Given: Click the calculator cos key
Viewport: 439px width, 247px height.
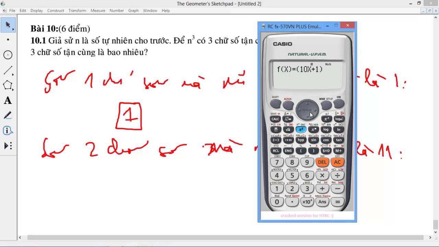Looking at the screenshot, I should click(326, 140).
